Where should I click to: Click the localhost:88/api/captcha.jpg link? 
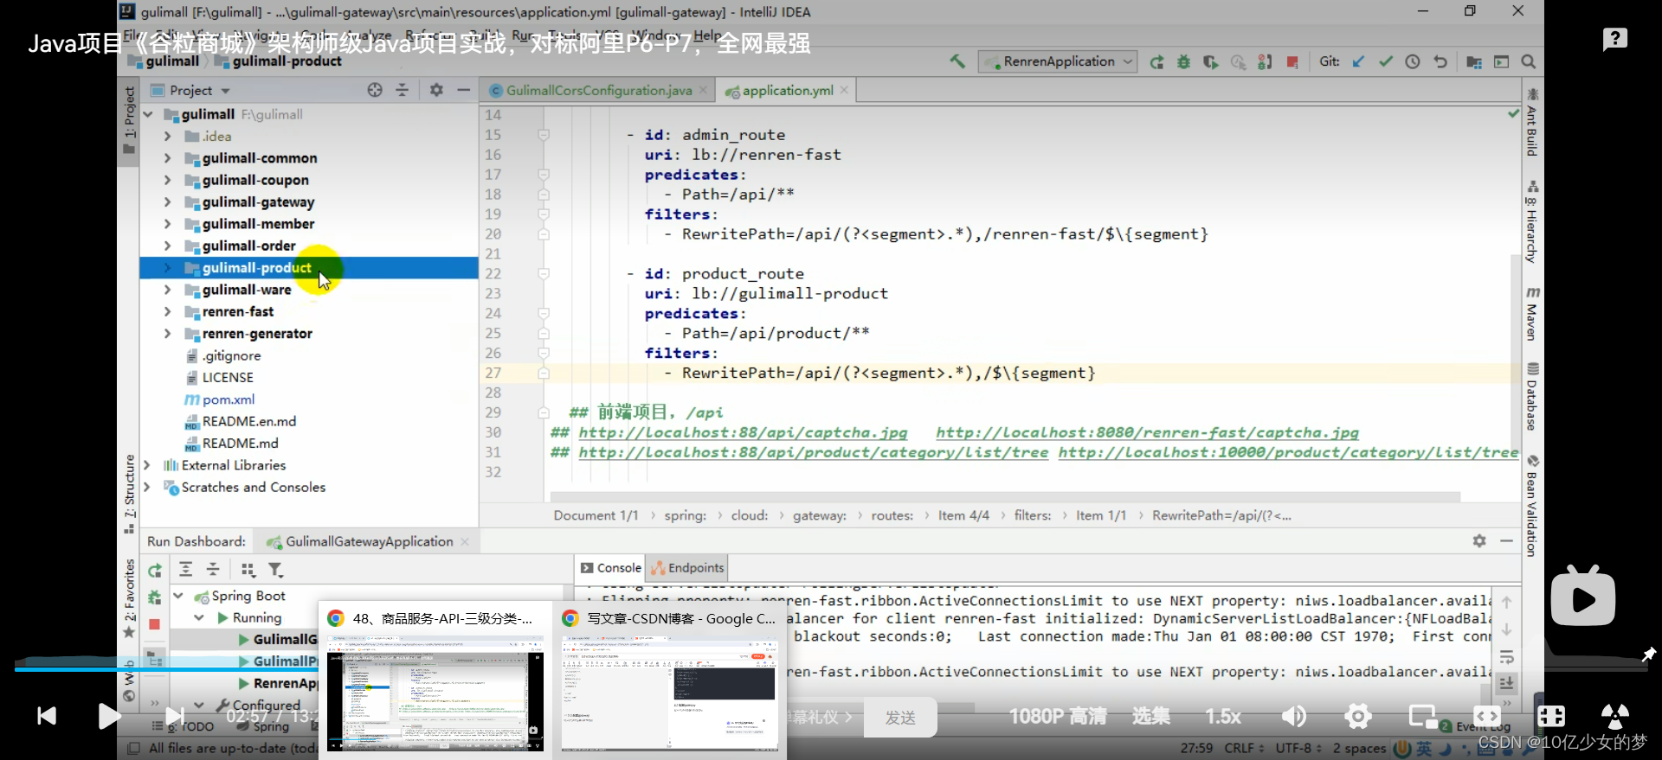pyautogui.click(x=743, y=432)
